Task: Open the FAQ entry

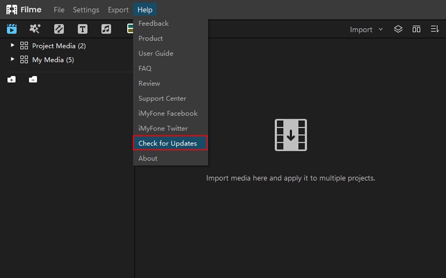Action: (171, 69)
